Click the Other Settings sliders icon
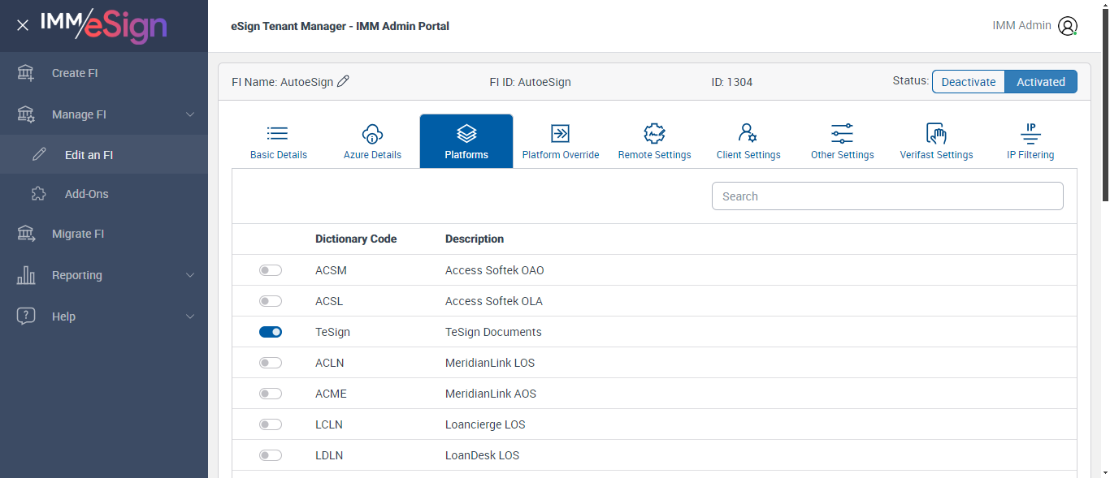The height and width of the screenshot is (478, 1110). coord(842,134)
